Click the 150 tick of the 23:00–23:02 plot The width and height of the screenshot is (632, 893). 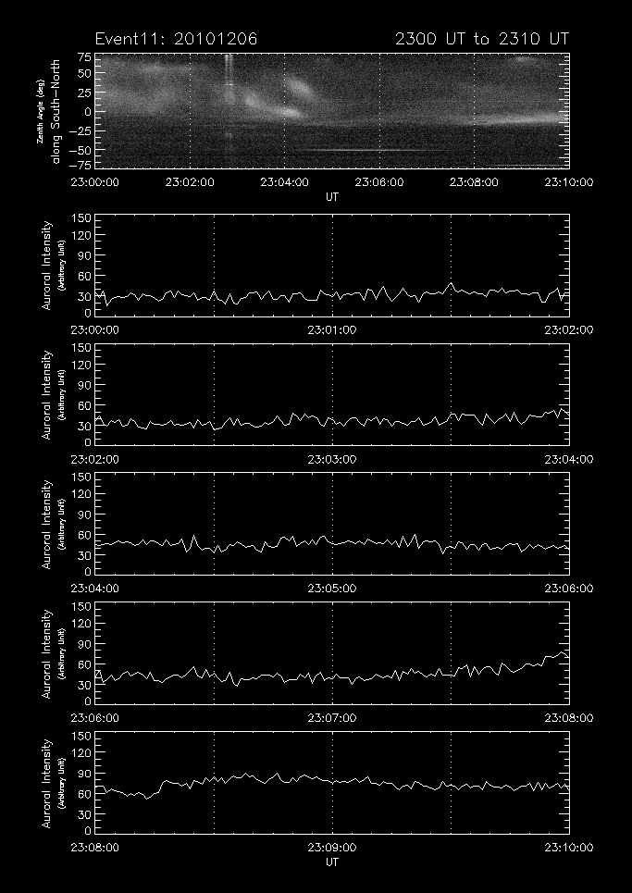pyautogui.click(x=81, y=218)
